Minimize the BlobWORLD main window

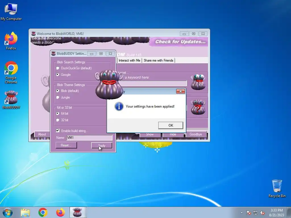pos(184,34)
